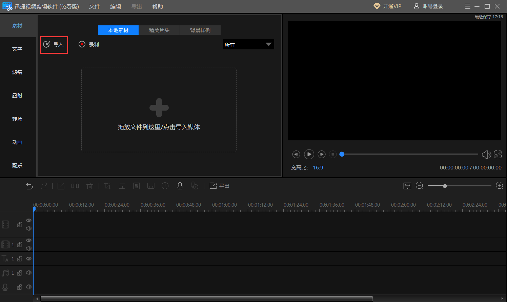Toggle fullscreen preview icon
This screenshot has width=507, height=302.
498,155
